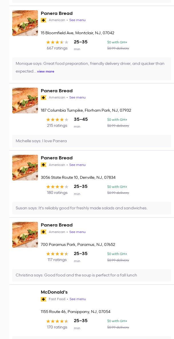
Task: Open Panera Bread at 700 Paramus Park thumbnail
Action: 25,235
